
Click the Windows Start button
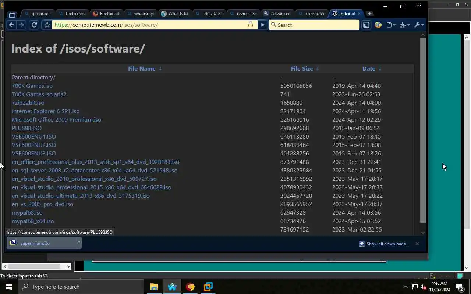tap(9, 287)
